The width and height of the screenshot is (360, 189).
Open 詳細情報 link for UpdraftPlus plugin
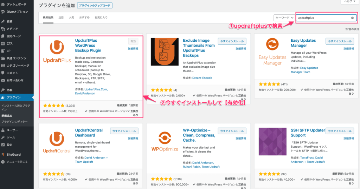[x=133, y=49]
